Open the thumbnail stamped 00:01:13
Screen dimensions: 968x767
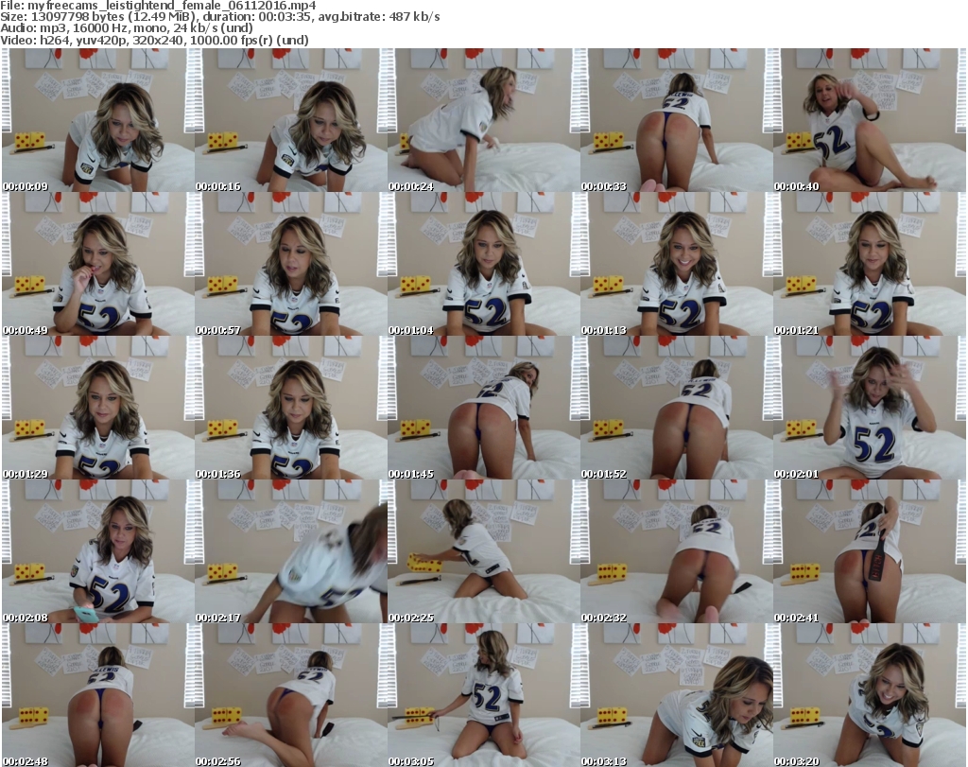(x=676, y=264)
